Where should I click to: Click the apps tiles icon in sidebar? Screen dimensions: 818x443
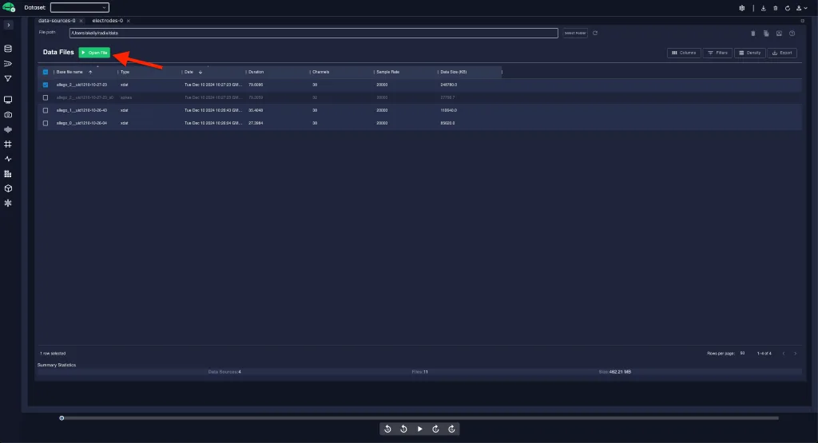click(8, 174)
